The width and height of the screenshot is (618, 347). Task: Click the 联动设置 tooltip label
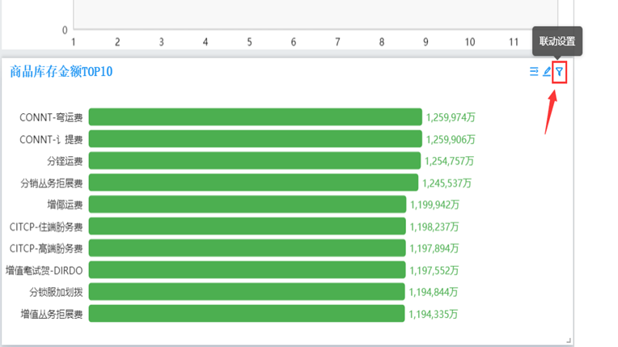[x=557, y=40]
